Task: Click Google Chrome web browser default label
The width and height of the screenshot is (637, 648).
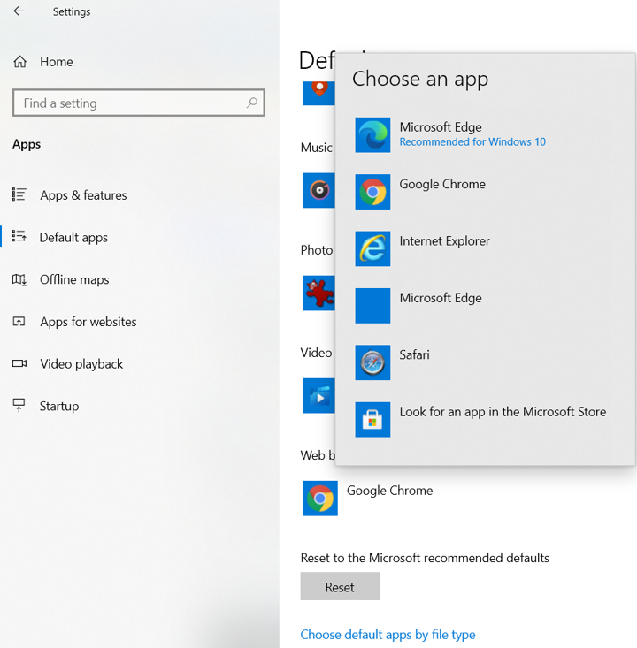Action: pos(389,491)
